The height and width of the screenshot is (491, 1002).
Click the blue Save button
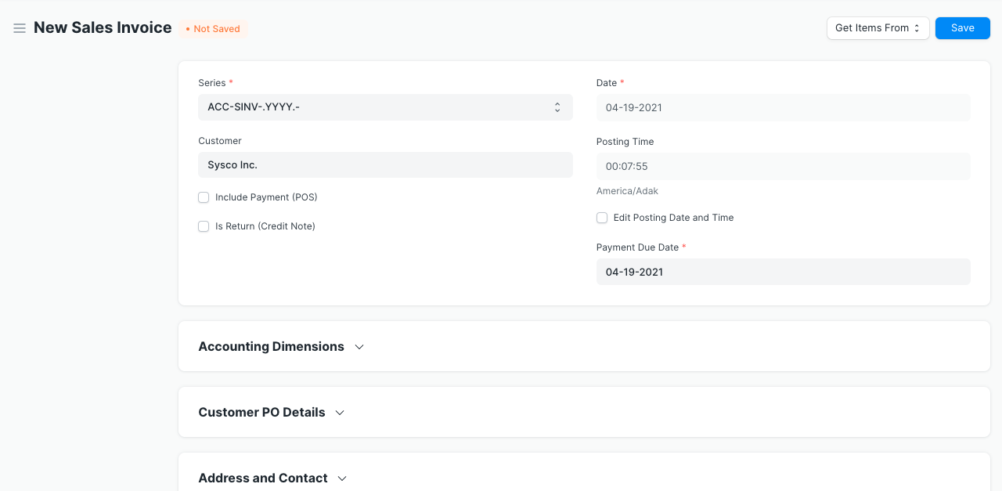coord(962,28)
